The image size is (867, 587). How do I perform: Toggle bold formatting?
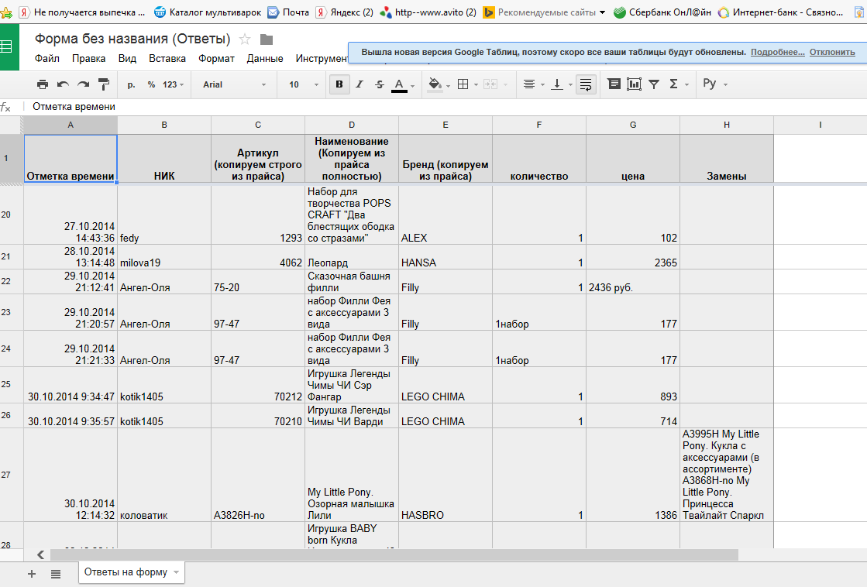pyautogui.click(x=339, y=84)
